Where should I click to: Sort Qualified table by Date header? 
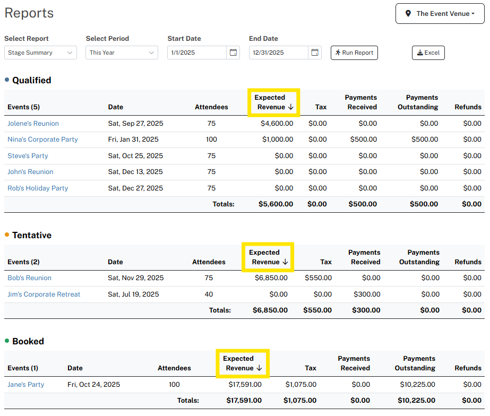tap(116, 107)
